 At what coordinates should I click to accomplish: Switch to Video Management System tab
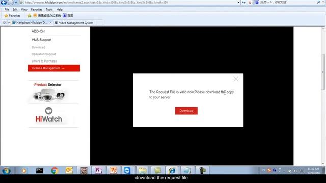[x=76, y=23]
